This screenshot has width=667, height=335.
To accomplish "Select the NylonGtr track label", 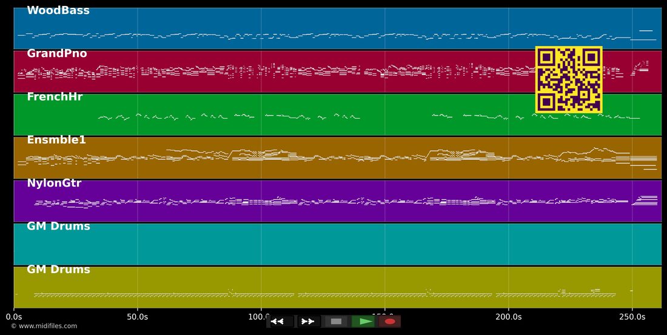I will point(54,183).
